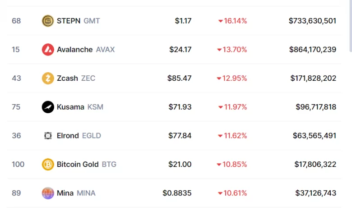This screenshot has width=352, height=212.
Task: Open the Zcash name link
Action: point(68,78)
